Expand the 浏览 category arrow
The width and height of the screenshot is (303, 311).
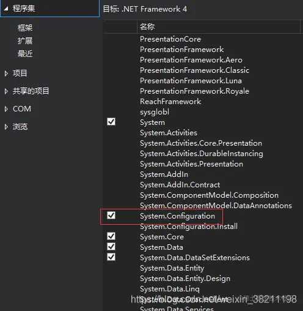(6, 127)
